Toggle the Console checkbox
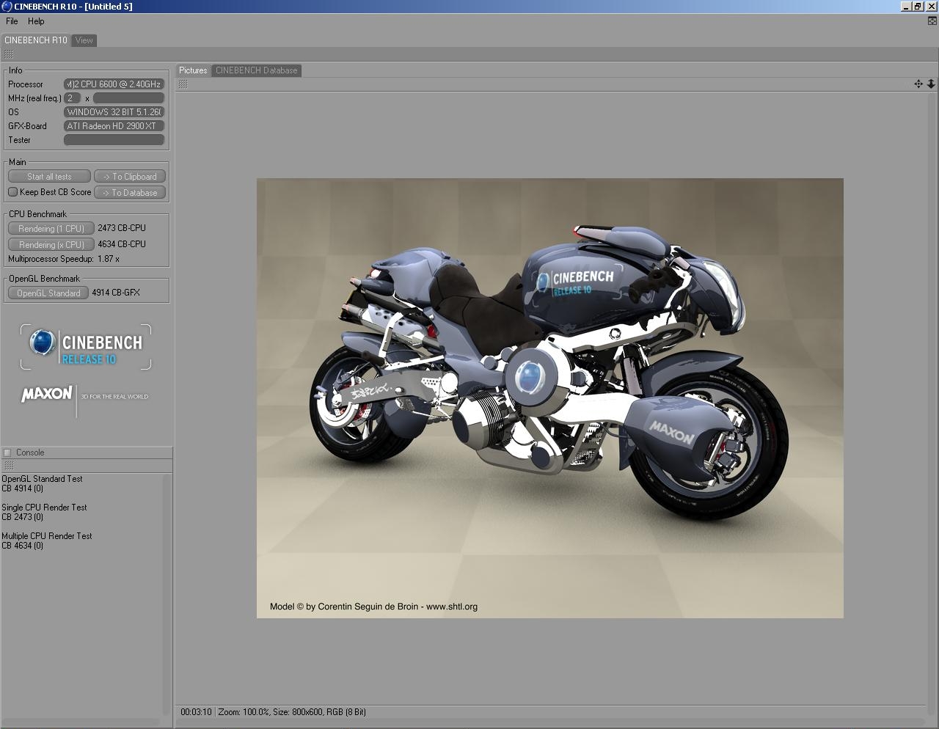939x729 pixels. pos(8,453)
